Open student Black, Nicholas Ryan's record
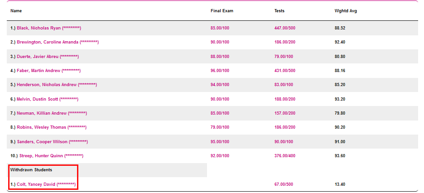The height and width of the screenshot is (193, 424). [48, 28]
